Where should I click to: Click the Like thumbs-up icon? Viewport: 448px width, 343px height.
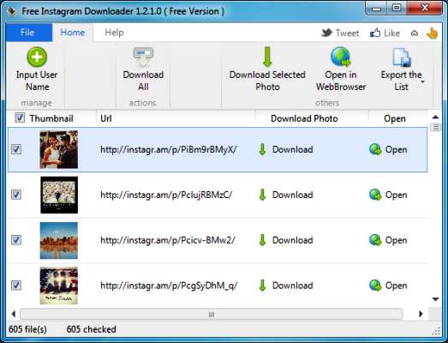[375, 33]
